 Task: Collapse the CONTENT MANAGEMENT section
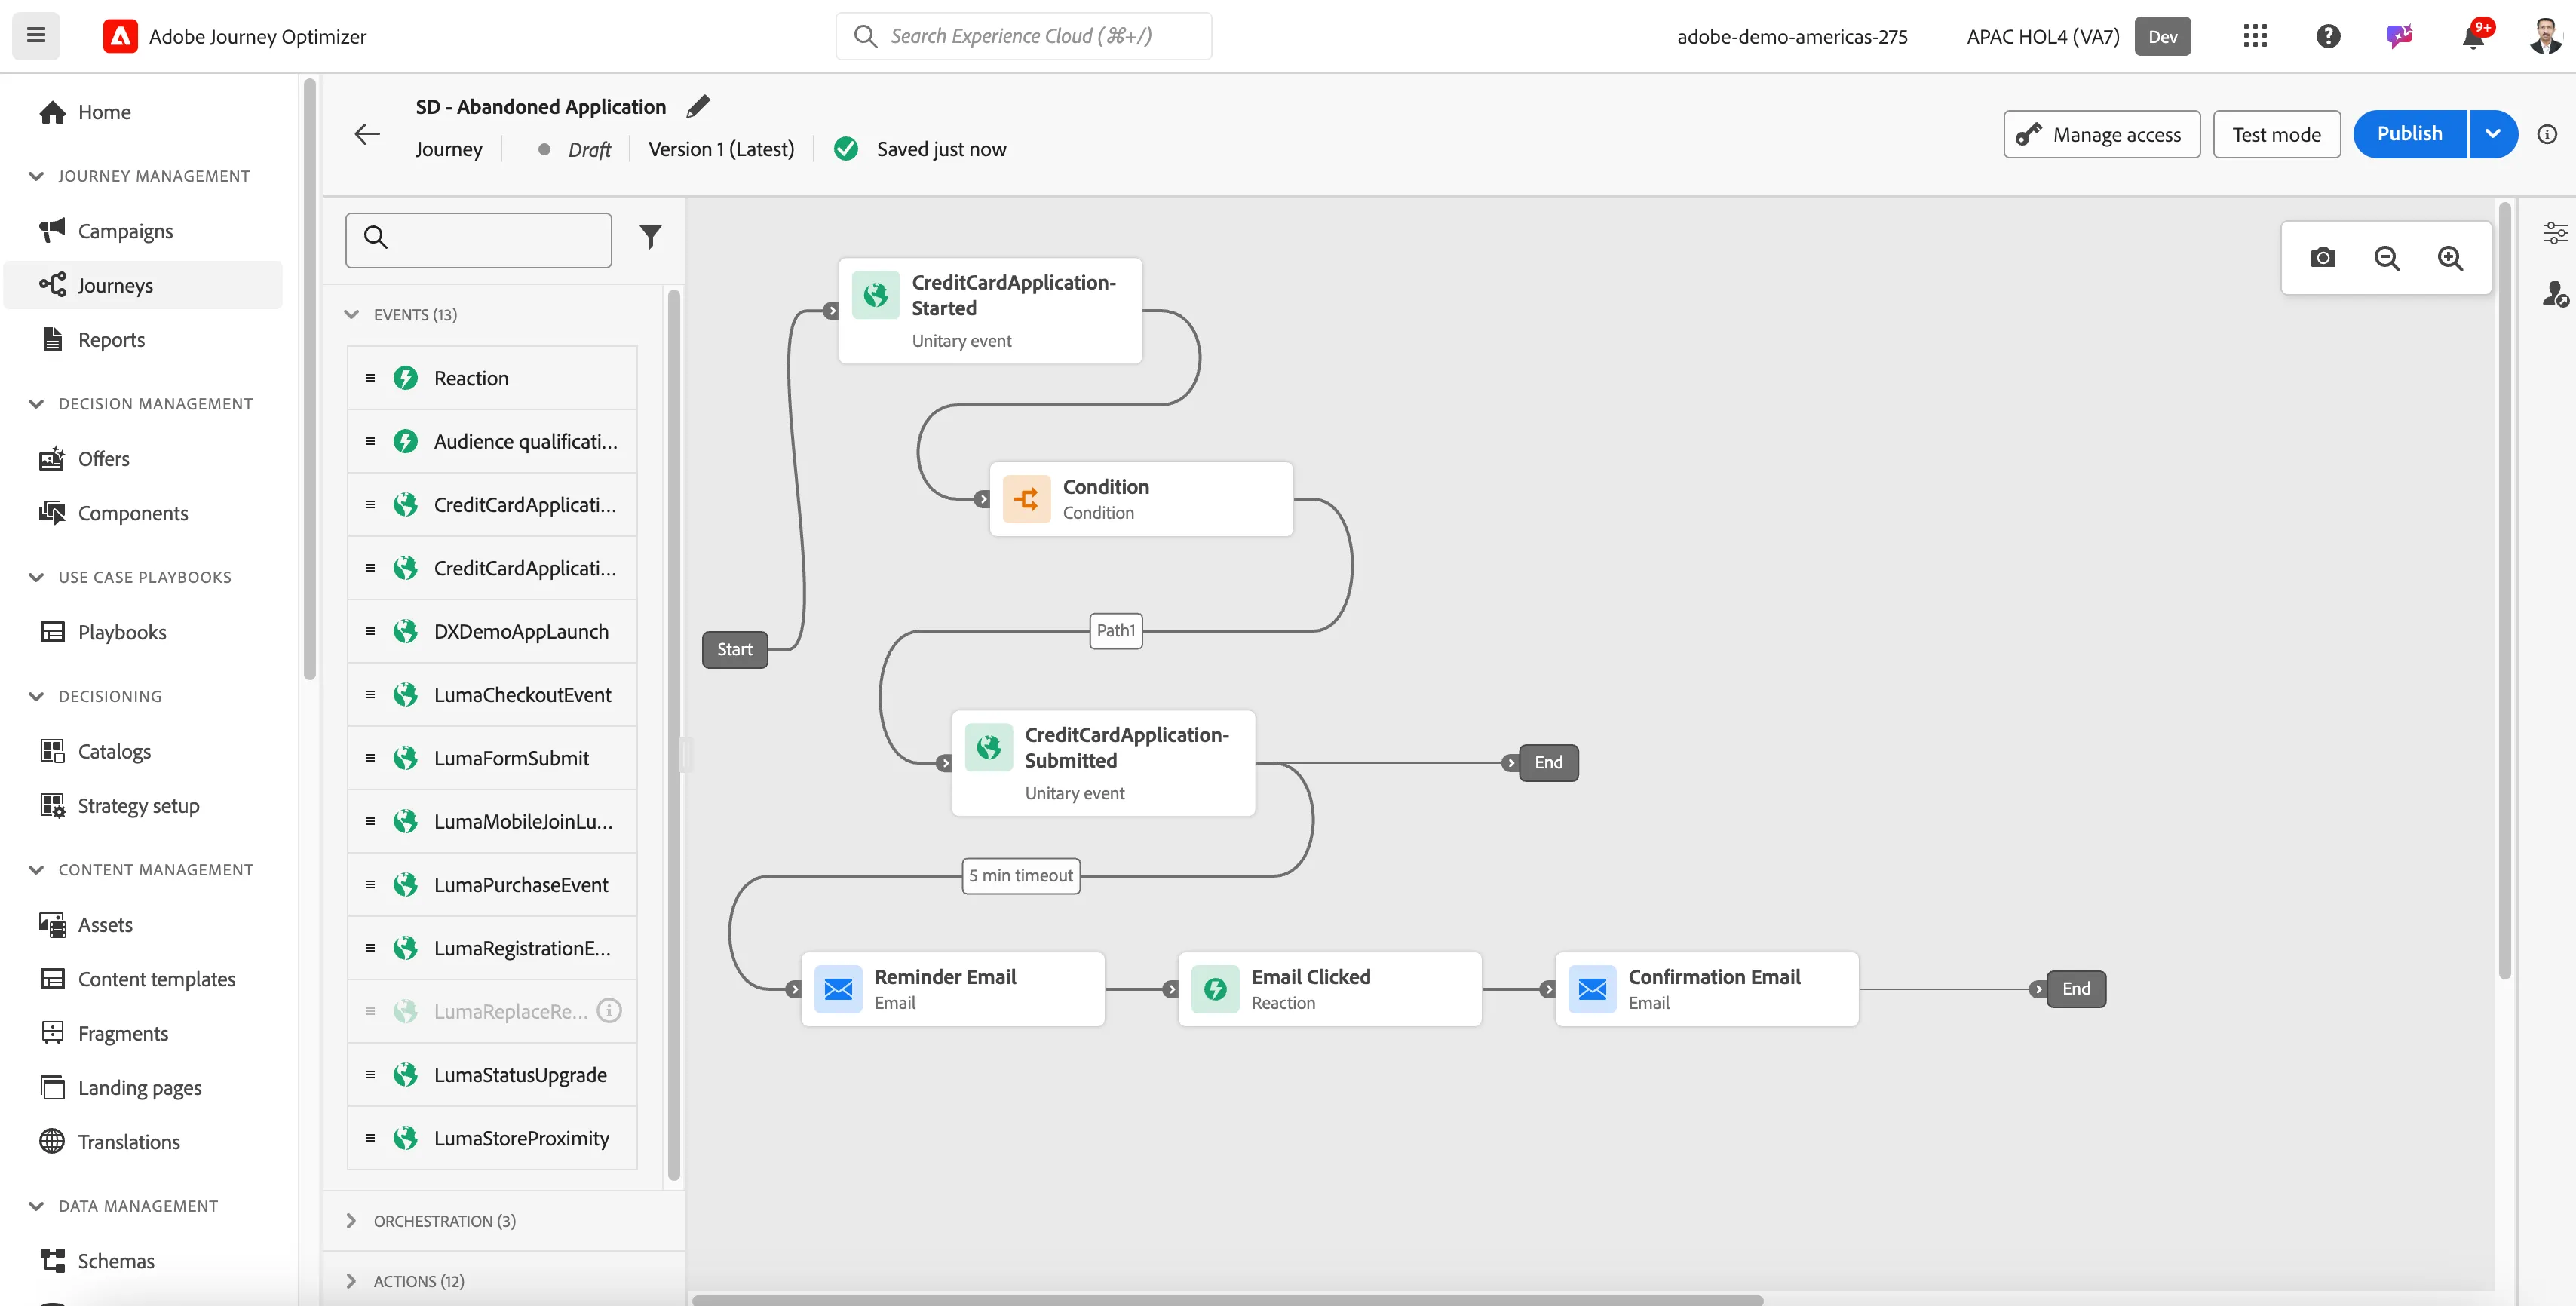36,870
